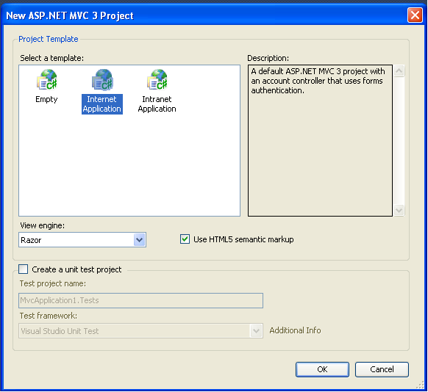Click the Internet Application label text
Image resolution: width=428 pixels, height=392 pixels.
[101, 104]
